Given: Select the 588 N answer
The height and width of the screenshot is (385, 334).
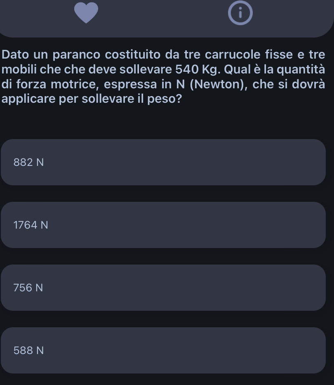Looking at the screenshot, I should pyautogui.click(x=163, y=350).
